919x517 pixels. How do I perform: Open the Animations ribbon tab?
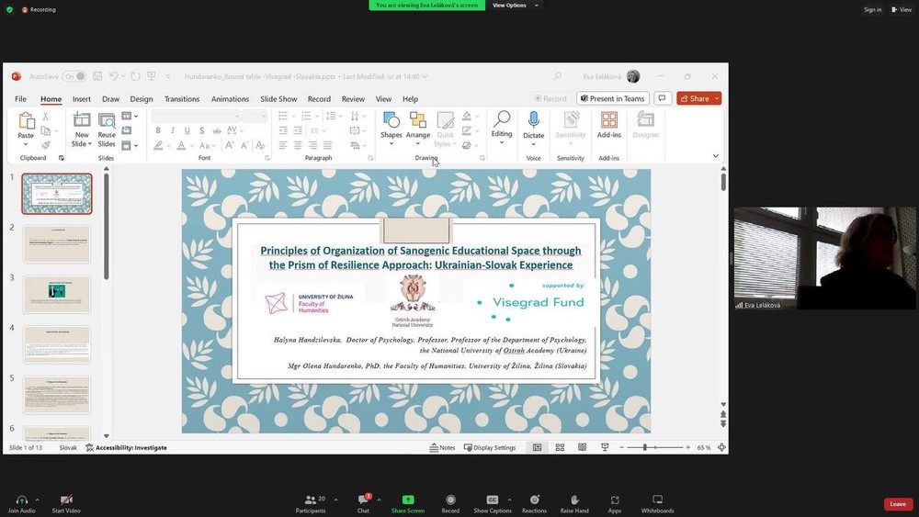click(230, 99)
